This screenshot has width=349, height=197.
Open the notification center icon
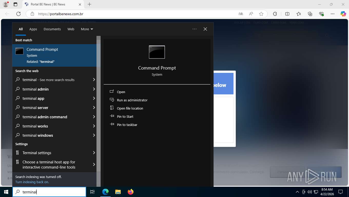pos(341,192)
